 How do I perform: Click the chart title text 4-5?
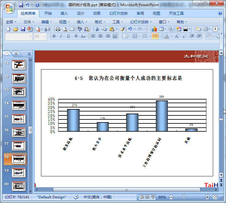point(128,78)
